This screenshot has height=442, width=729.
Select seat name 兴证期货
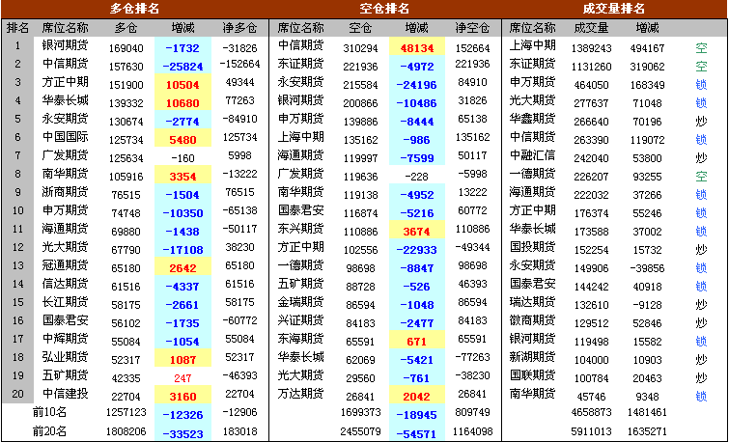point(300,320)
